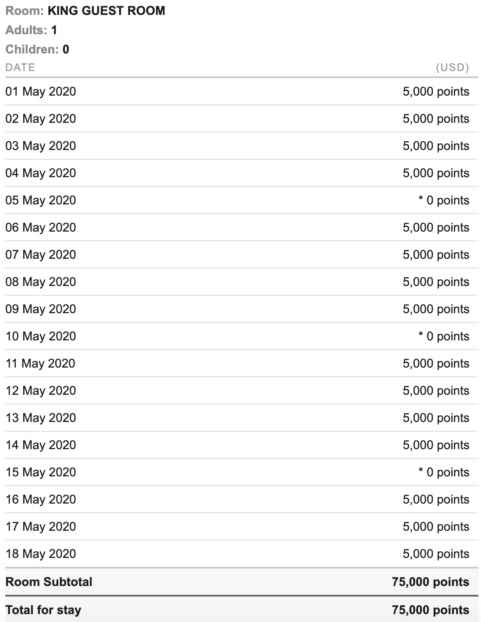The width and height of the screenshot is (481, 622).
Task: Click the 18 May 2020 date
Action: [x=41, y=554]
